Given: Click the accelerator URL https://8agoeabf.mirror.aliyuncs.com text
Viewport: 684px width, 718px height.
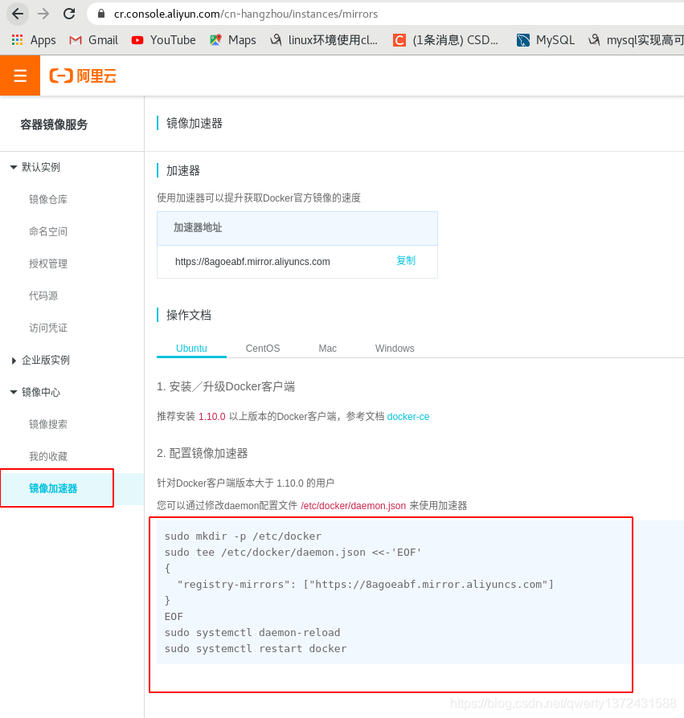Looking at the screenshot, I should pyautogui.click(x=252, y=262).
